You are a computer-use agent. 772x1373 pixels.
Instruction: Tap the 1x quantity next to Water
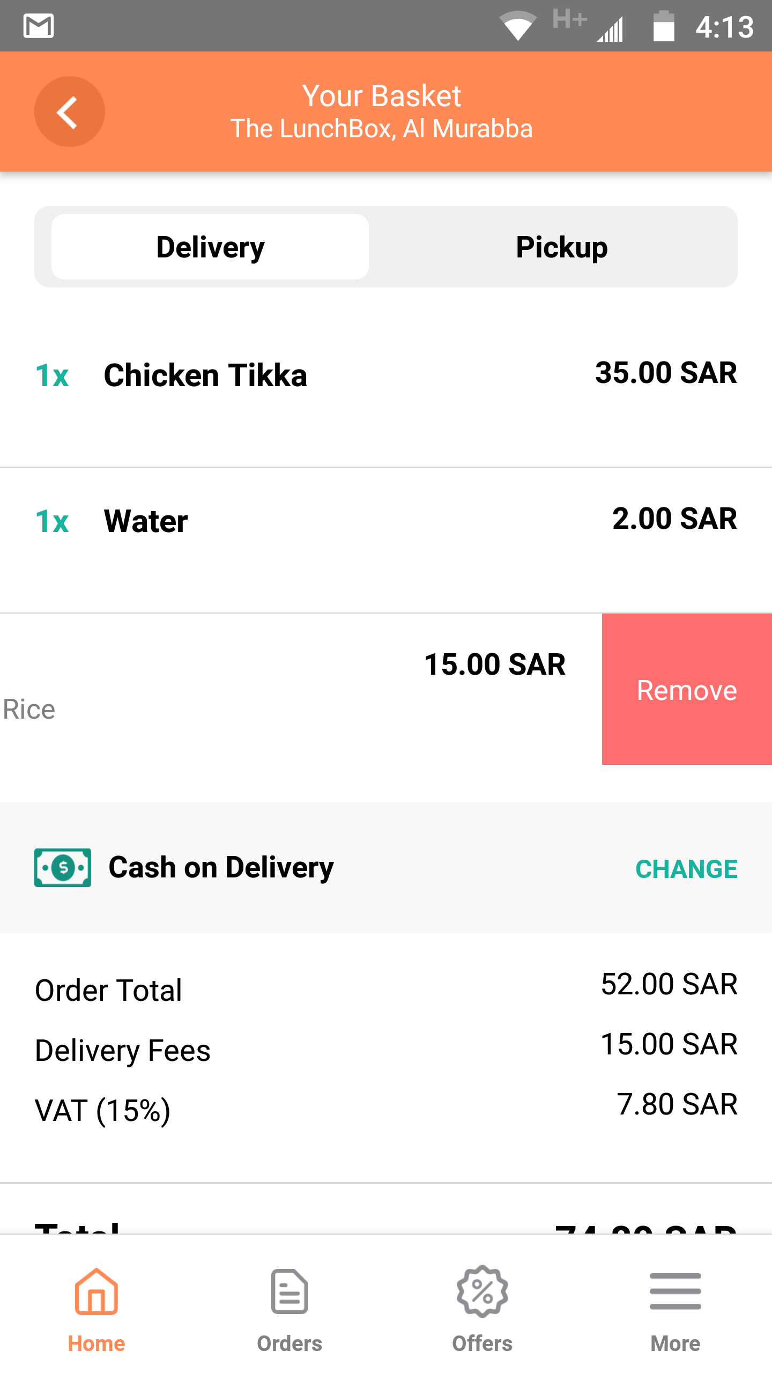click(x=52, y=521)
